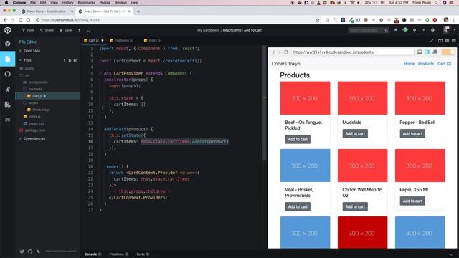Open the Tests tab
The height and width of the screenshot is (258, 459).
coord(143,254)
